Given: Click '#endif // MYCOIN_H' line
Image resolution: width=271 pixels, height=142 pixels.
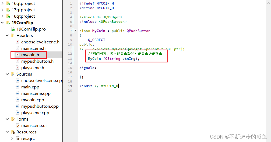Looking at the screenshot, I should tap(99, 86).
